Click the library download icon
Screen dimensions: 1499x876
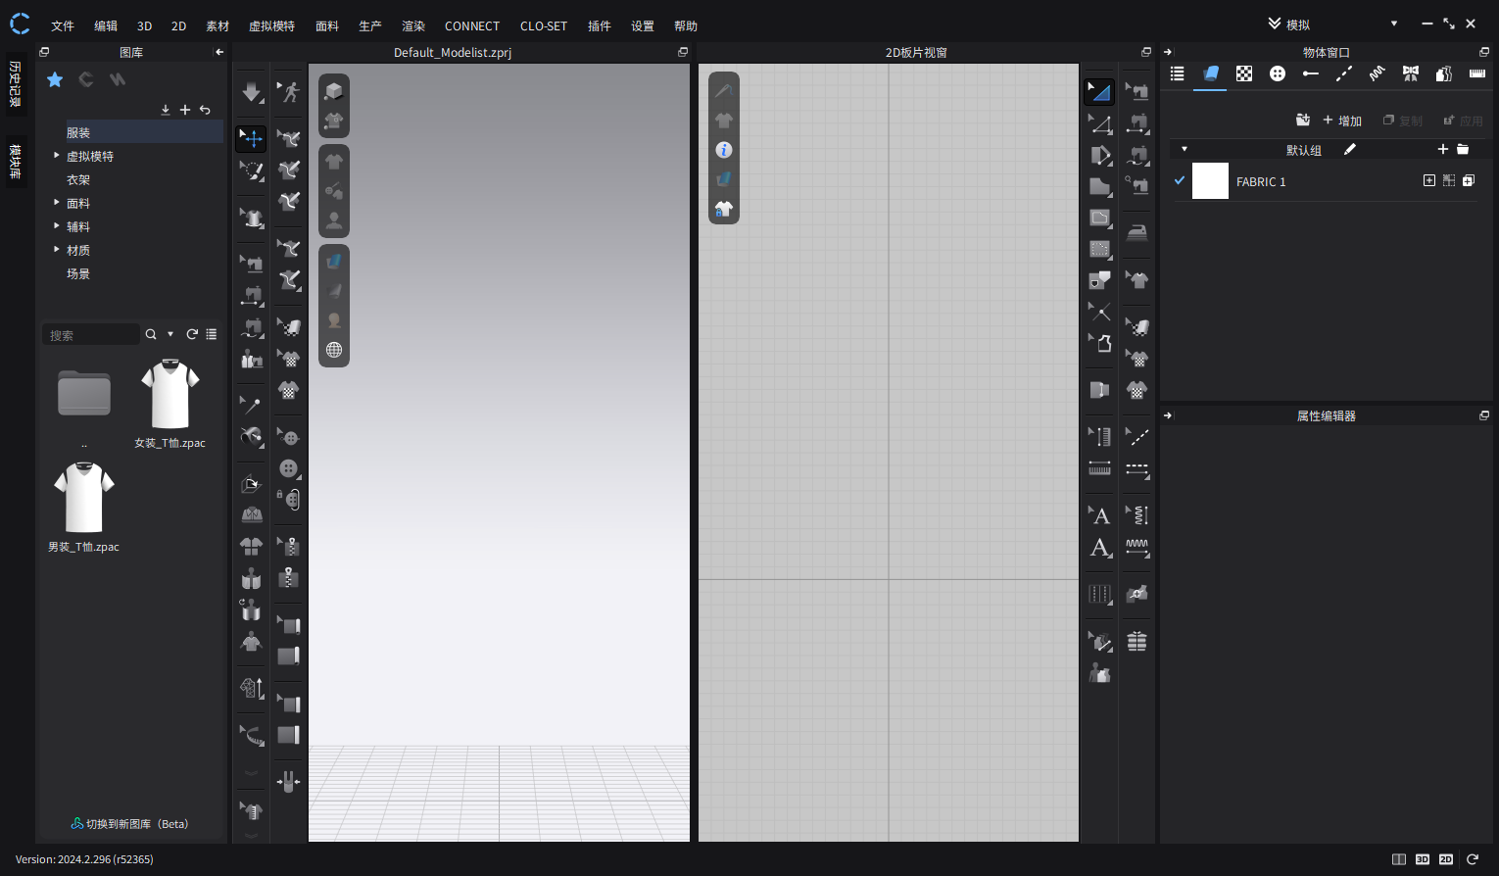click(166, 110)
